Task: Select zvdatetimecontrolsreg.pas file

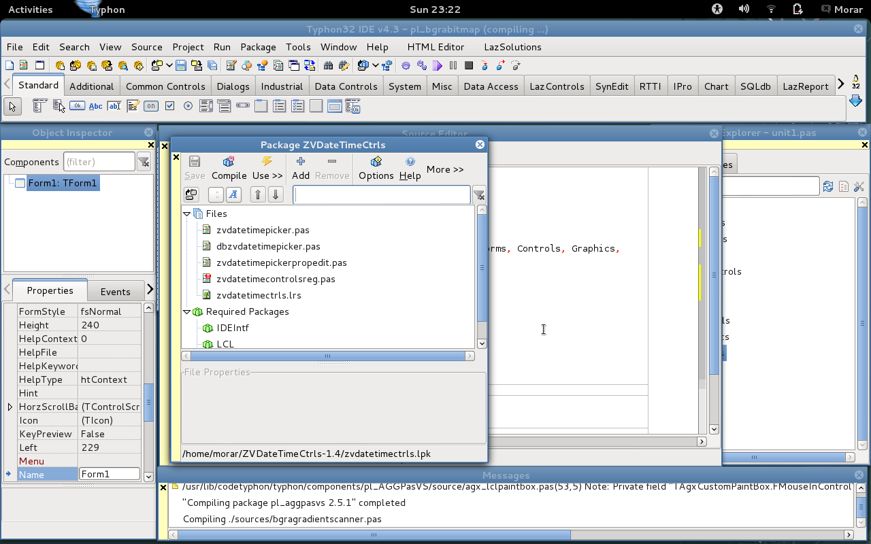Action: [276, 279]
